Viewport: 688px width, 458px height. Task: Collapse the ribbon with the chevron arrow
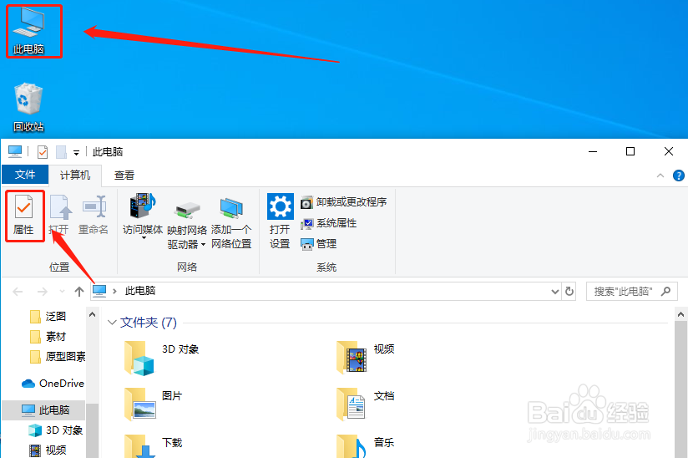(660, 176)
